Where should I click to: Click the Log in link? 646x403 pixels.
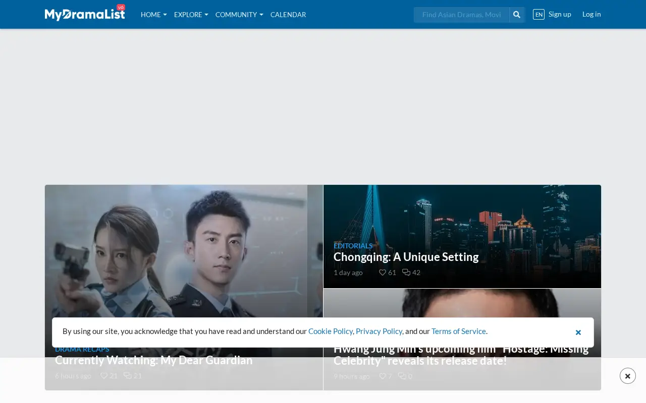pos(591,14)
